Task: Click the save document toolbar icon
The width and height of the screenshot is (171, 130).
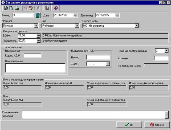Action: coord(17,8)
